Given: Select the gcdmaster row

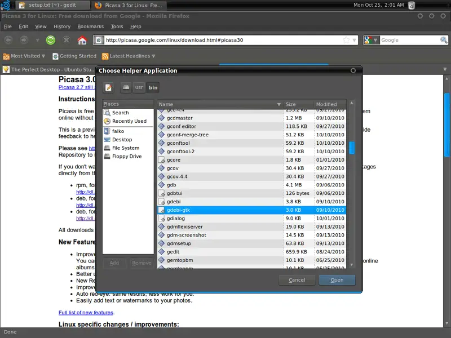Looking at the screenshot, I should [251, 118].
